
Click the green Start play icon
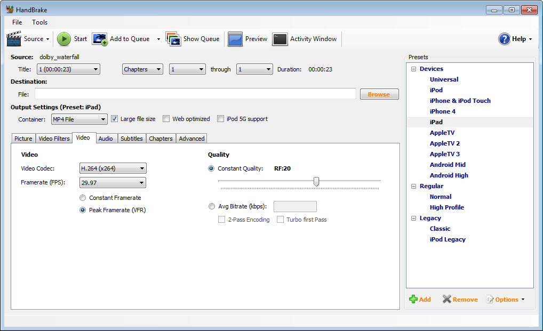pyautogui.click(x=63, y=39)
